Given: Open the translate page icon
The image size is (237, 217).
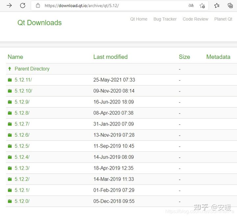Looking at the screenshot, I should click(191, 6).
